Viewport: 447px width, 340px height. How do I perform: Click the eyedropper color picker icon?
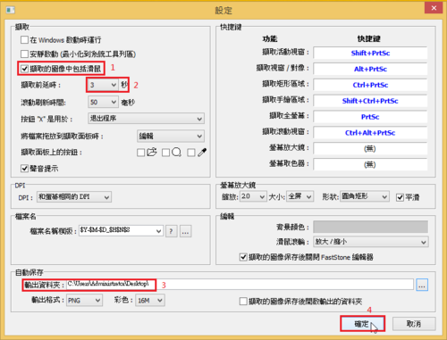(x=202, y=153)
